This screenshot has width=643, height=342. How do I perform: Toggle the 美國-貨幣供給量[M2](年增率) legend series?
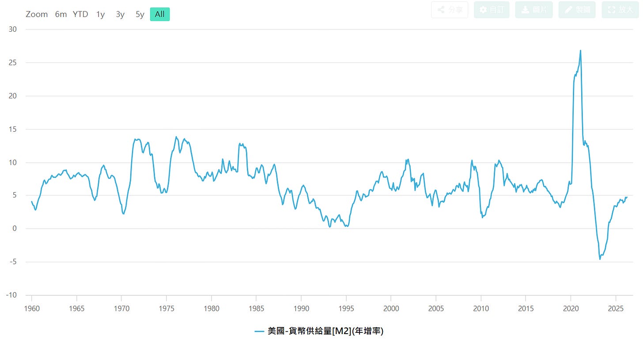point(319,331)
